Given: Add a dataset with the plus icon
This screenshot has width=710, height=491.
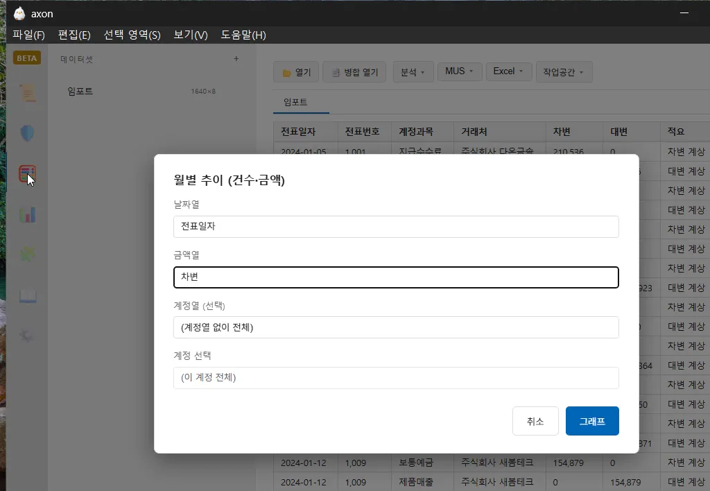Looking at the screenshot, I should (236, 58).
